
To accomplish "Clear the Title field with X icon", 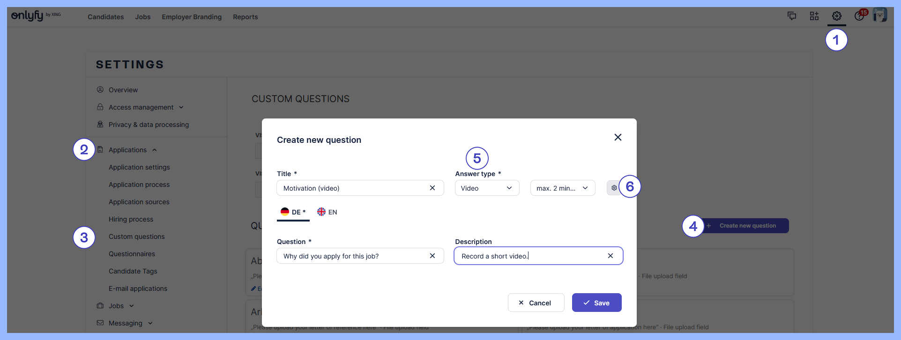I will [x=432, y=188].
